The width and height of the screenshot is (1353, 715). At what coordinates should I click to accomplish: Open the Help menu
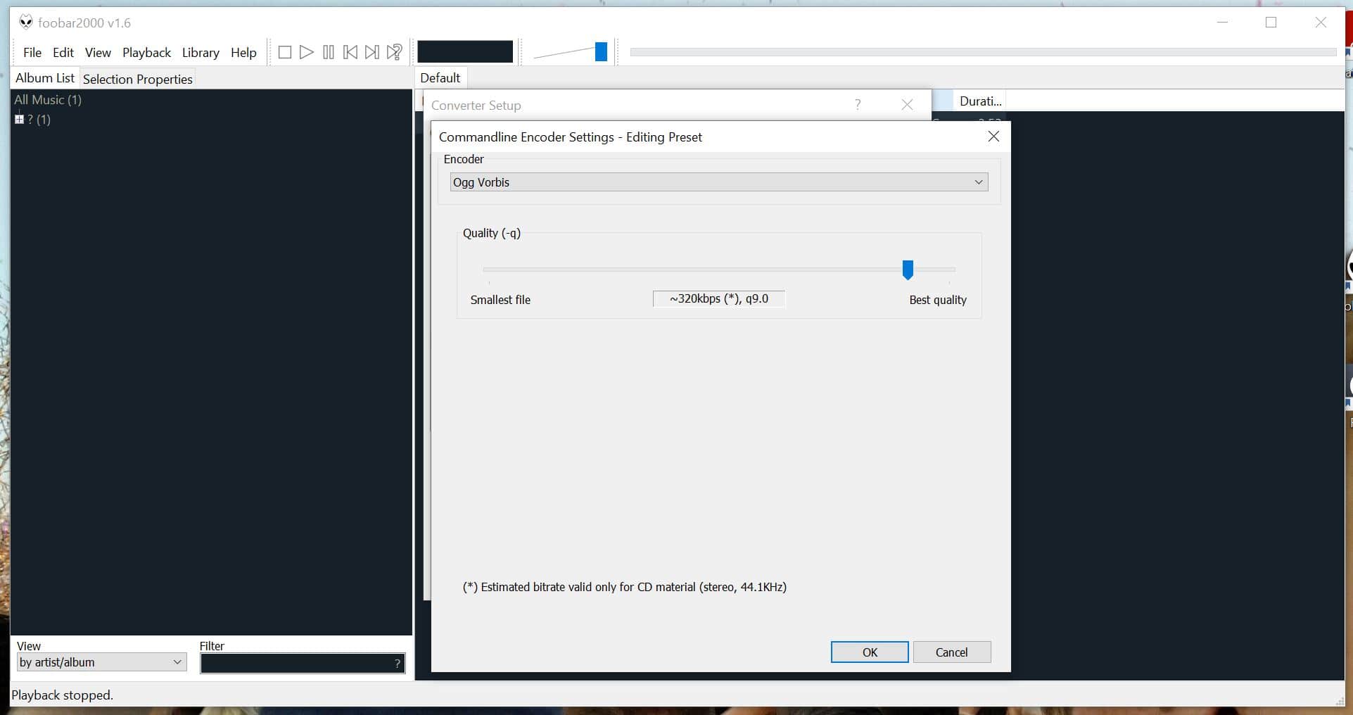[243, 53]
